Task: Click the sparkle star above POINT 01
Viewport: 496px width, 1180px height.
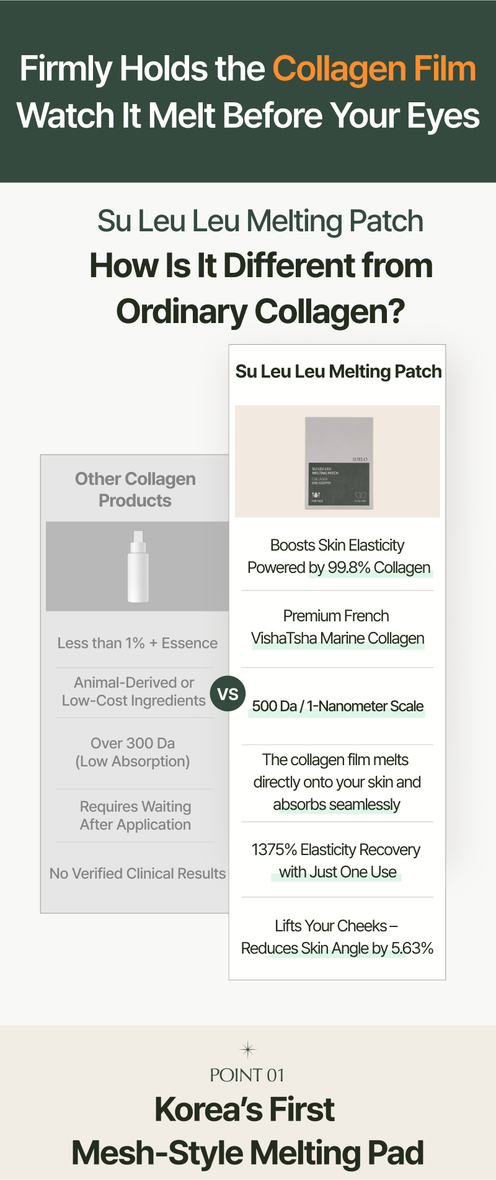Action: click(247, 1049)
